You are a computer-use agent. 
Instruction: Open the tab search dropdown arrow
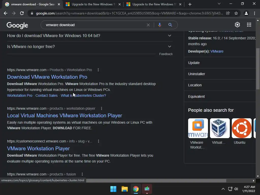(219, 4)
